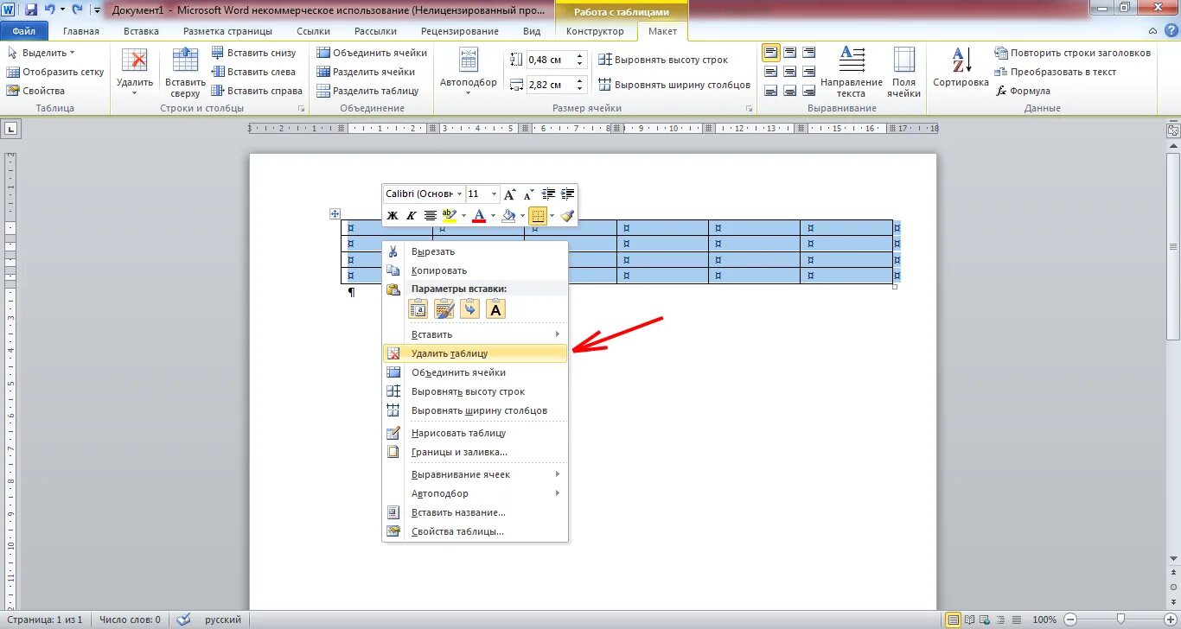
Task: Apply bold Ж in the mini toolbar
Action: pyautogui.click(x=393, y=215)
